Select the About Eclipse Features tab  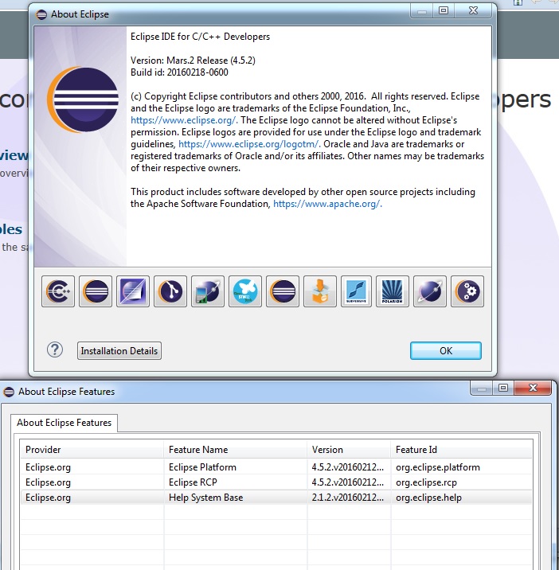click(x=64, y=424)
